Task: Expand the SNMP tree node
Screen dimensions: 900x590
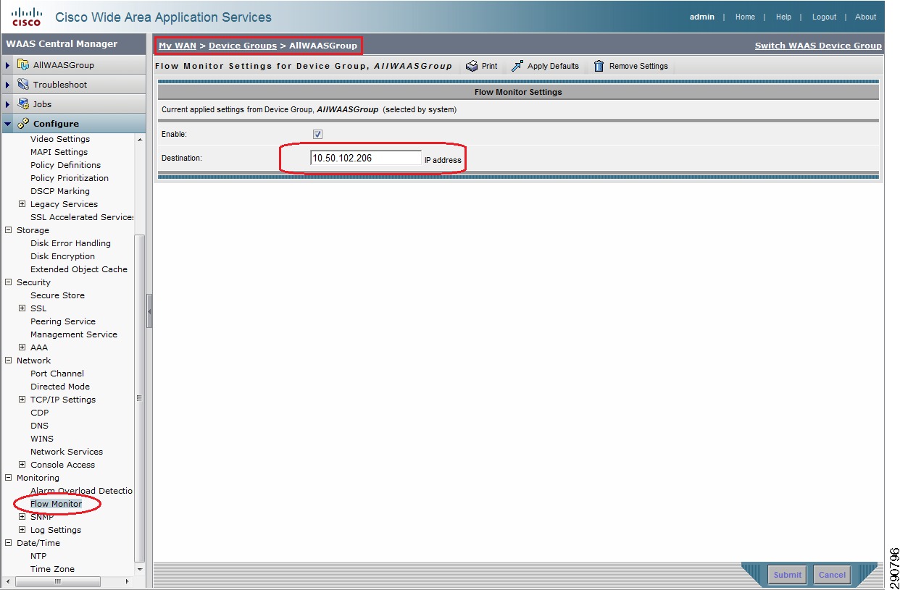Action: click(22, 517)
